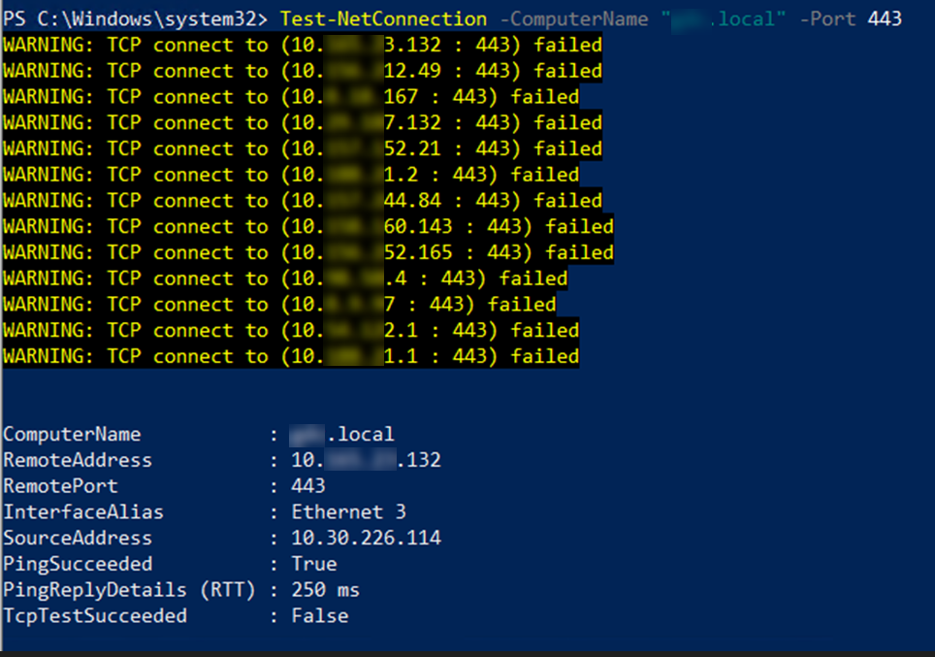Click the InterfaceAlias value Ethernet 3
This screenshot has width=935, height=657.
(348, 511)
